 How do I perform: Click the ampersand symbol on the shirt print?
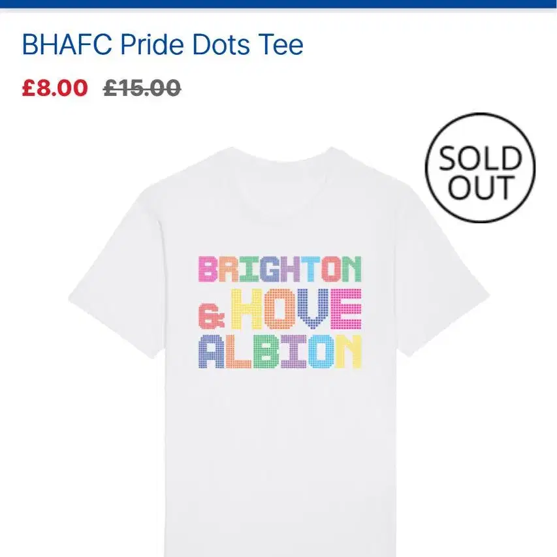tap(212, 316)
